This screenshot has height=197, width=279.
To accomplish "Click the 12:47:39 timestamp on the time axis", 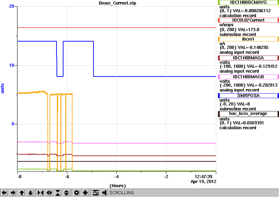I will (203, 177).
